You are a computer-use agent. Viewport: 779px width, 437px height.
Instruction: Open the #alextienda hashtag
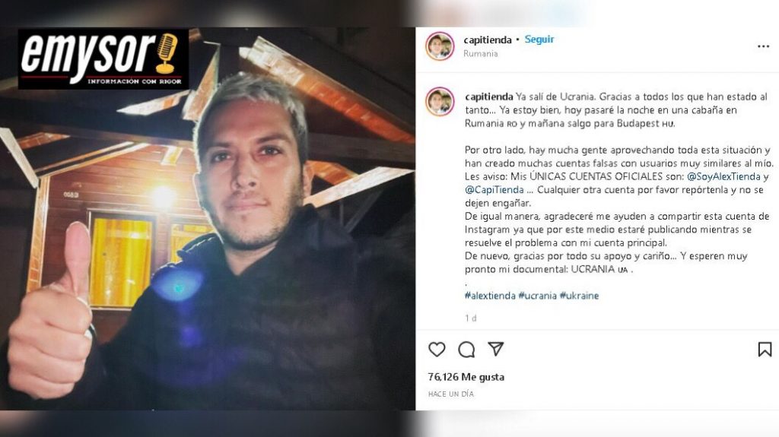coord(490,296)
